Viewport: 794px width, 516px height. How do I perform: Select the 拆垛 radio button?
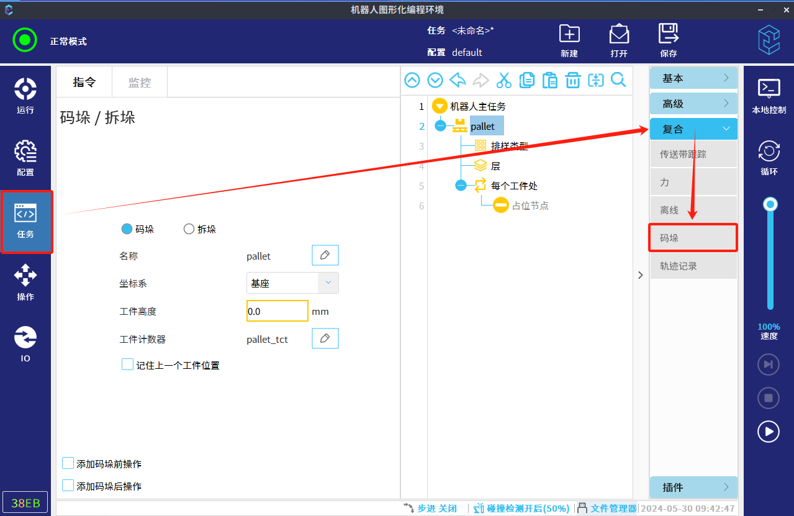pos(189,229)
